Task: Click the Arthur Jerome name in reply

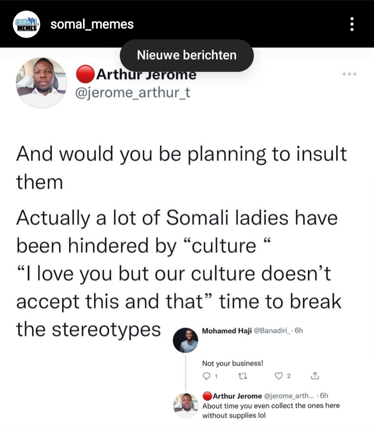Action: [x=237, y=396]
